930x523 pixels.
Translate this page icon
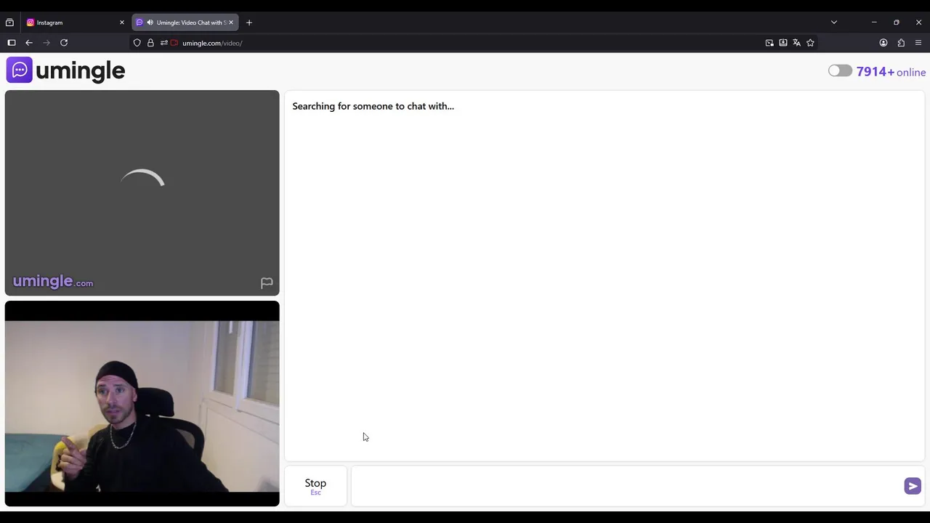coord(797,43)
